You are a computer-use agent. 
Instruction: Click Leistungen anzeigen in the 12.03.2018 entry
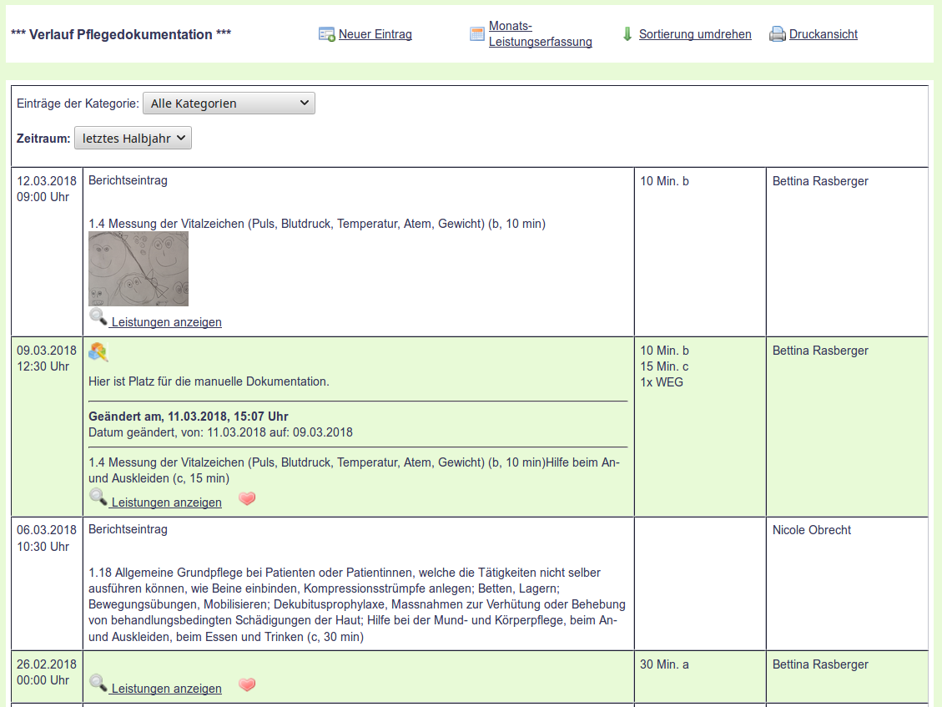click(166, 322)
